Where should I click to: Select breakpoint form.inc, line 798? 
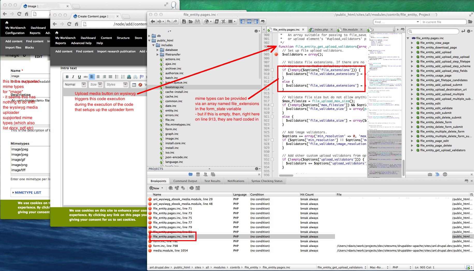[165, 246]
